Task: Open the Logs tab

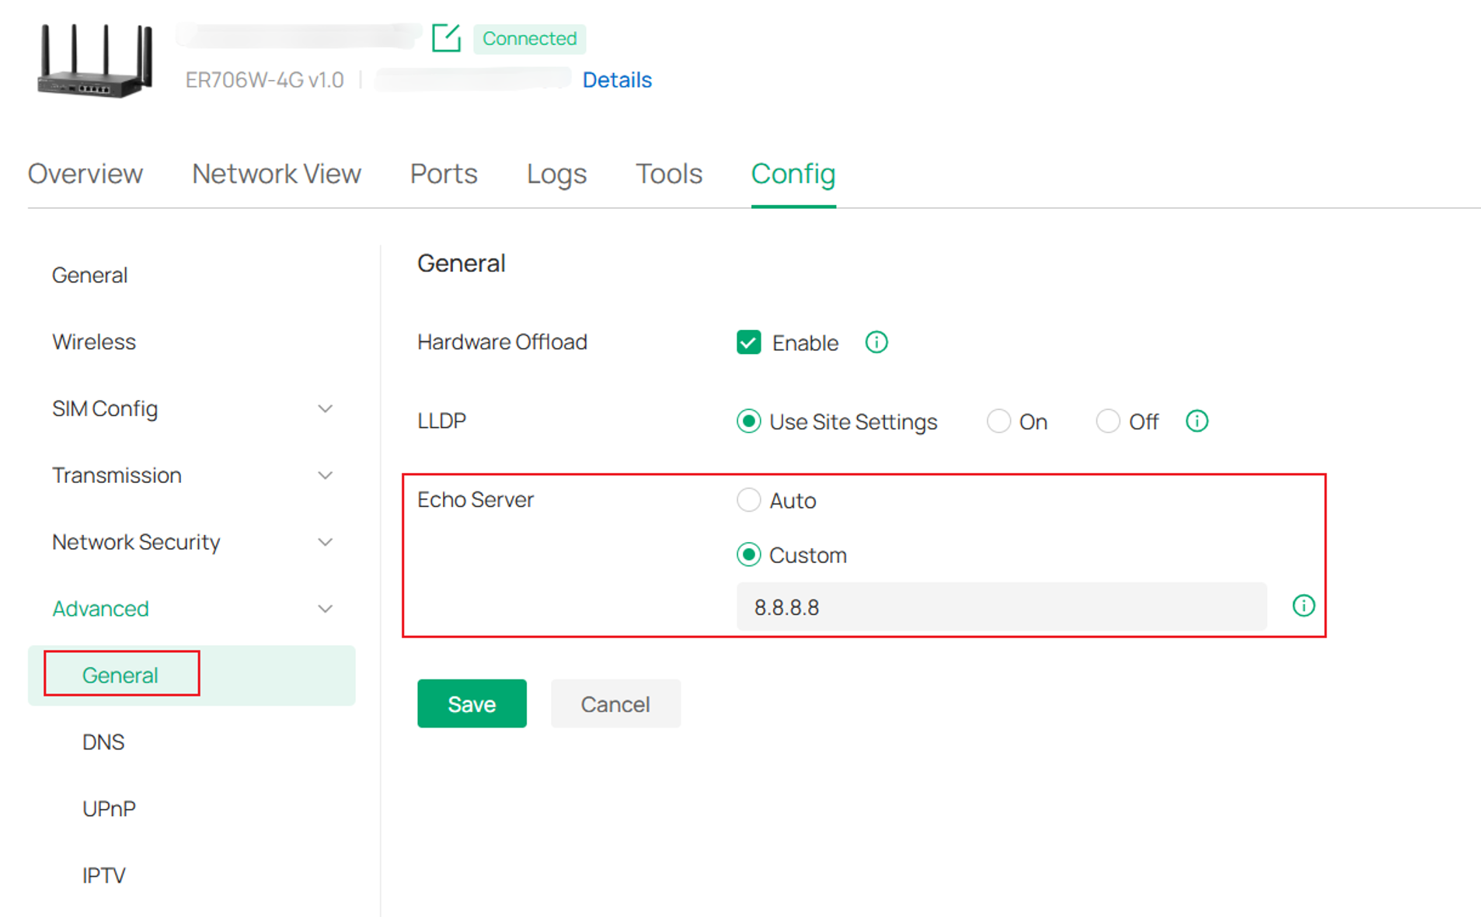Action: point(556,174)
